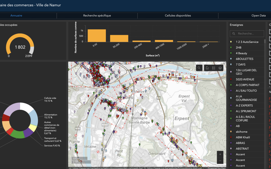This screenshot has height=169, width=271.
Task: Switch to the Annuaire tab
Action: coord(16,16)
